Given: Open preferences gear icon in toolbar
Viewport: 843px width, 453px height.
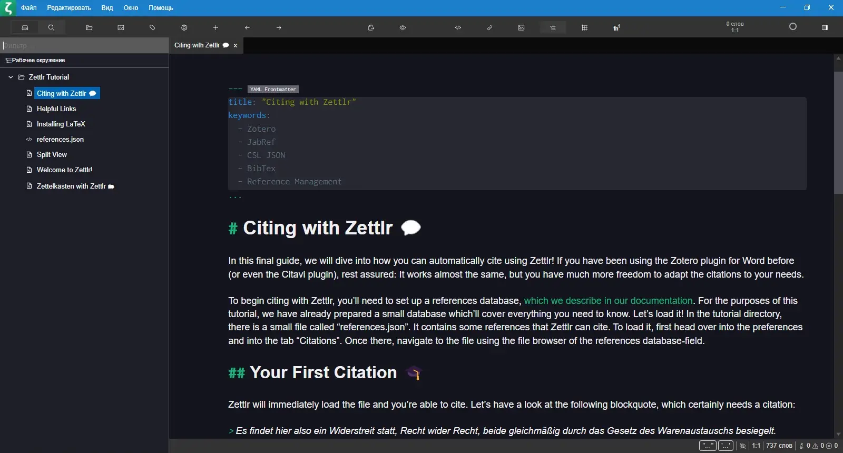Looking at the screenshot, I should coord(184,27).
